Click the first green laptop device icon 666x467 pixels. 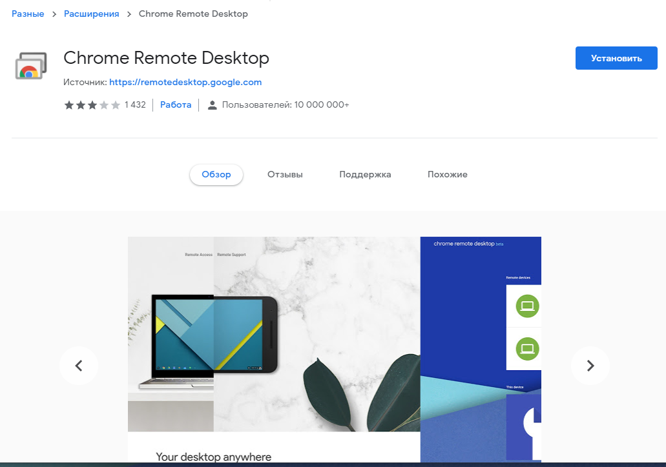click(527, 306)
